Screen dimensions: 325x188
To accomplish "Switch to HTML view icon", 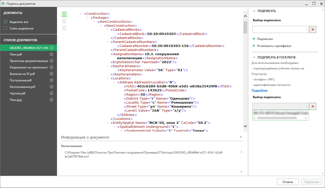I will pyautogui.click(x=64, y=28).
